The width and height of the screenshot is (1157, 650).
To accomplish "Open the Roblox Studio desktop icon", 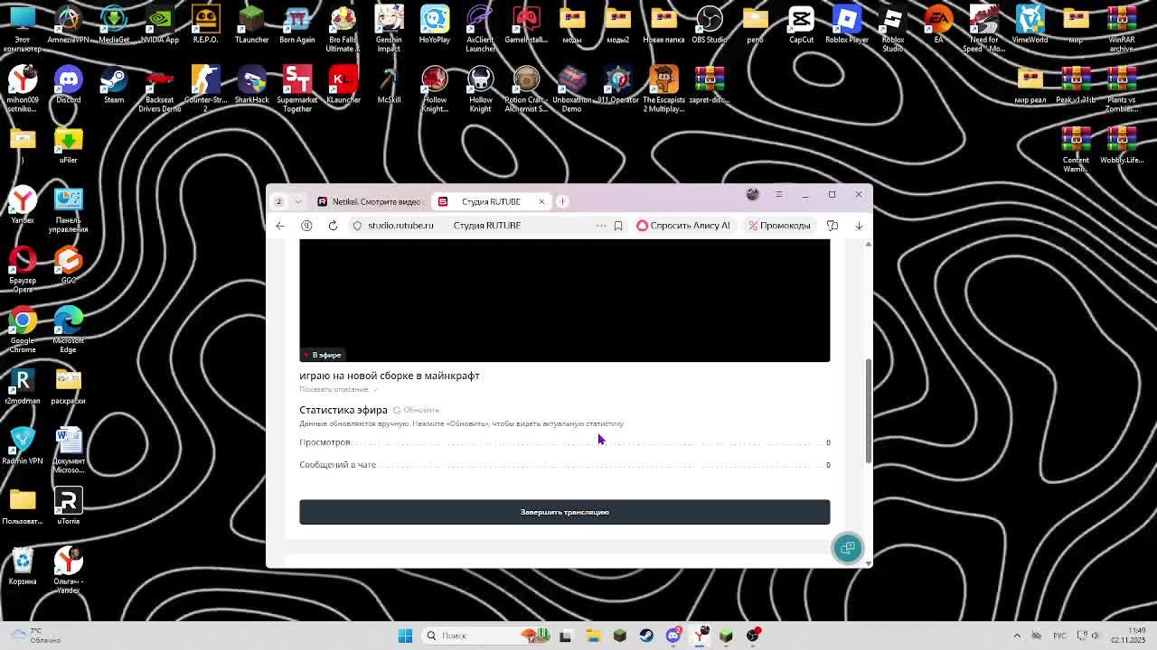I will 893,29.
